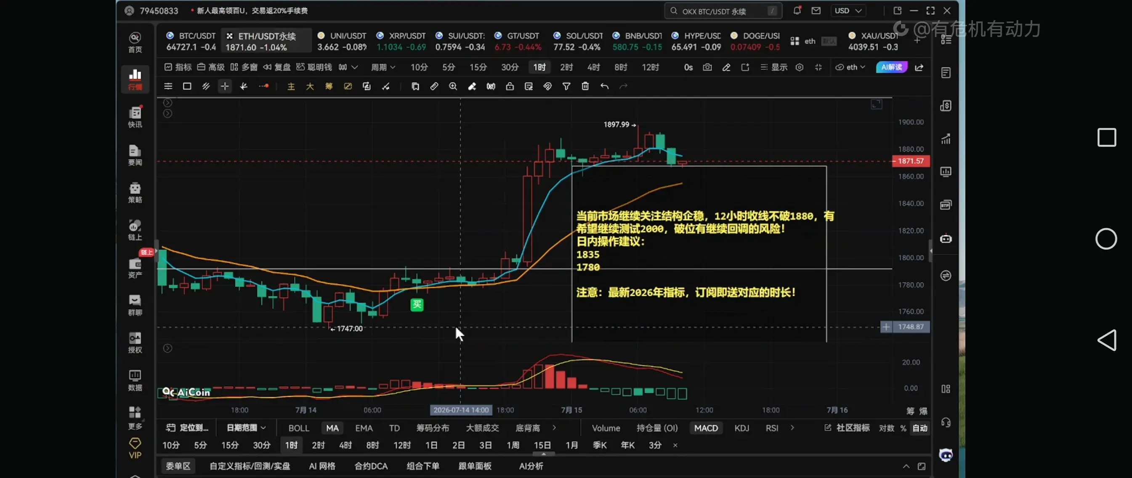Click the green 买 buy marker on chart
Screen dimensions: 1132x478
point(417,305)
